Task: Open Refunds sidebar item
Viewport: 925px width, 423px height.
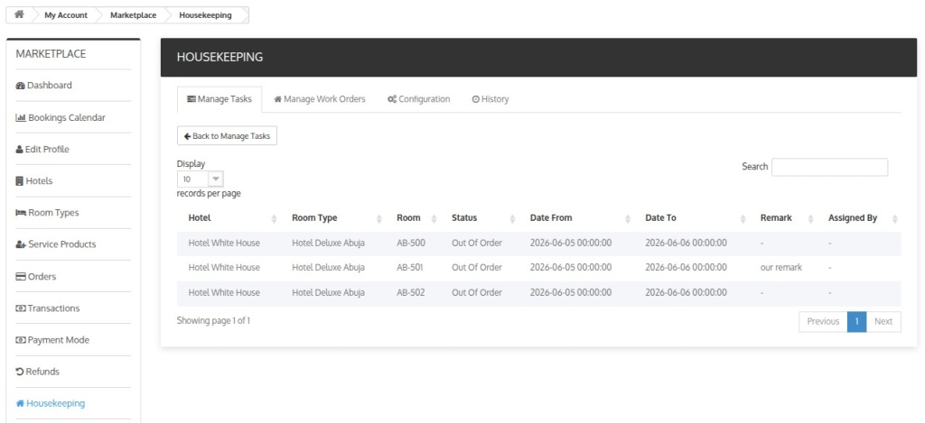Action: click(x=38, y=372)
